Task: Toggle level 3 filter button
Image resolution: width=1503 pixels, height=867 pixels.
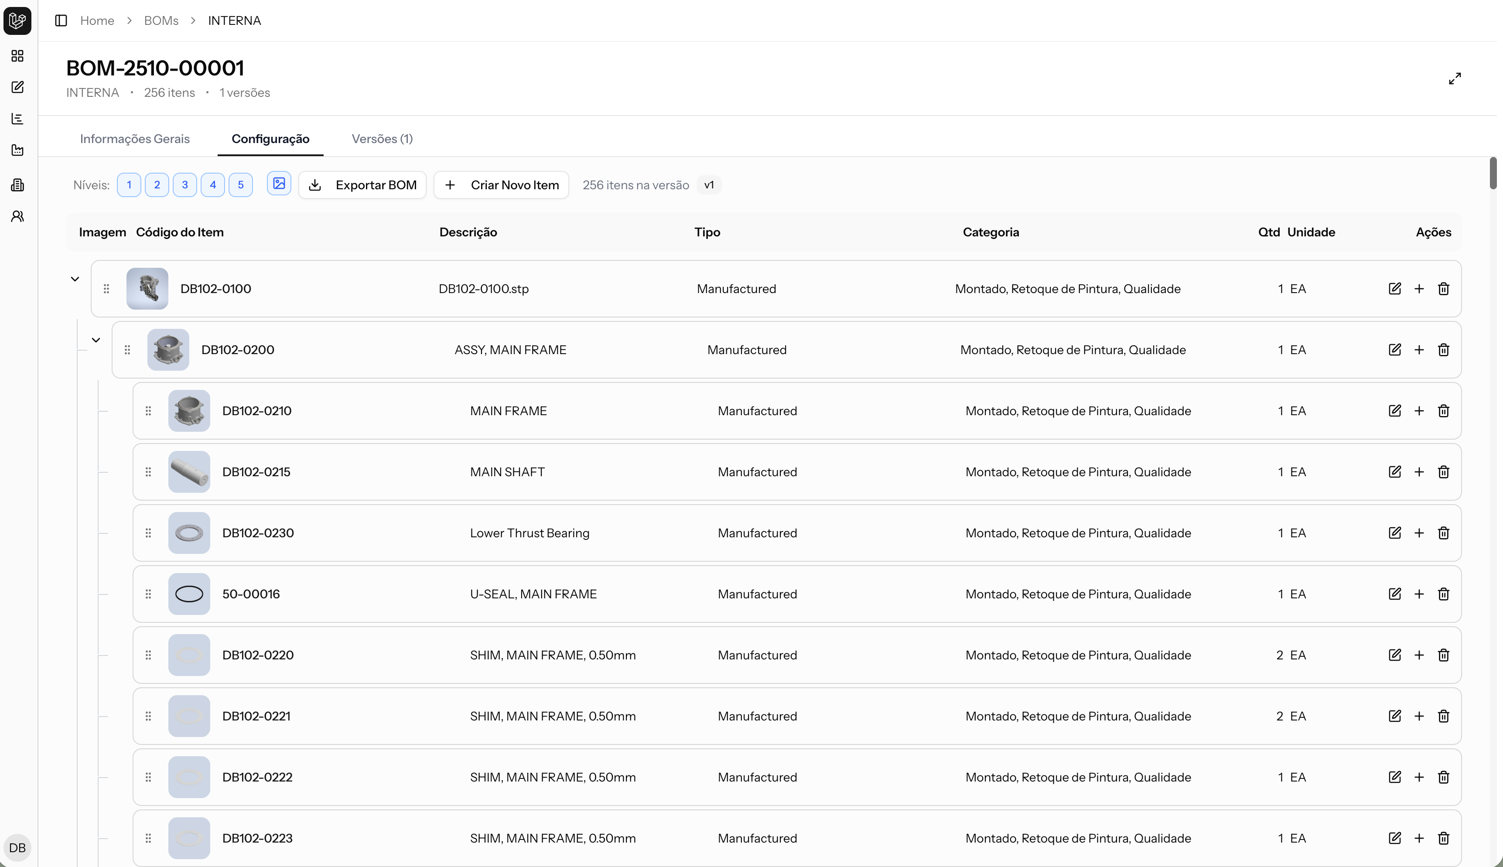Action: click(184, 184)
